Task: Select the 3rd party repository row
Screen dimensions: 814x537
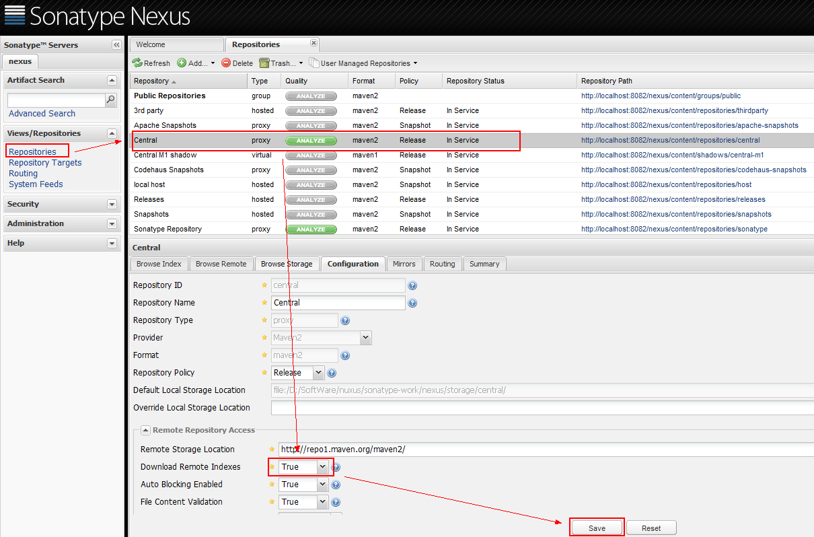Action: (x=472, y=110)
